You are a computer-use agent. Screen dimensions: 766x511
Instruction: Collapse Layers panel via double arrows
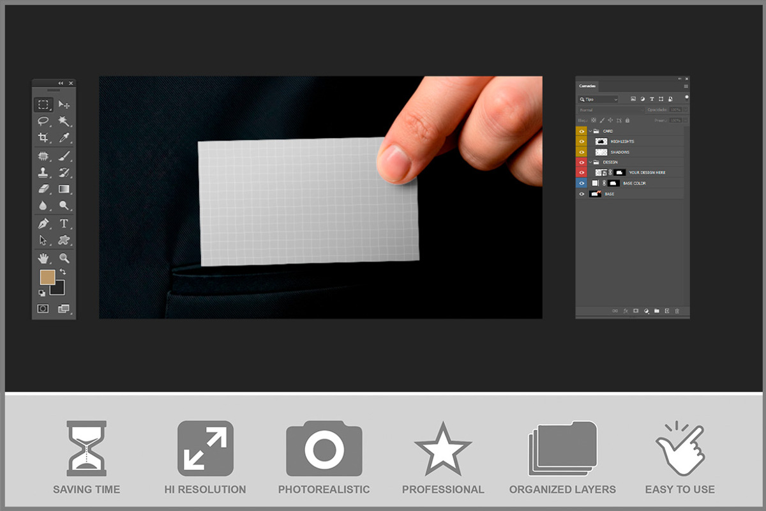click(679, 79)
